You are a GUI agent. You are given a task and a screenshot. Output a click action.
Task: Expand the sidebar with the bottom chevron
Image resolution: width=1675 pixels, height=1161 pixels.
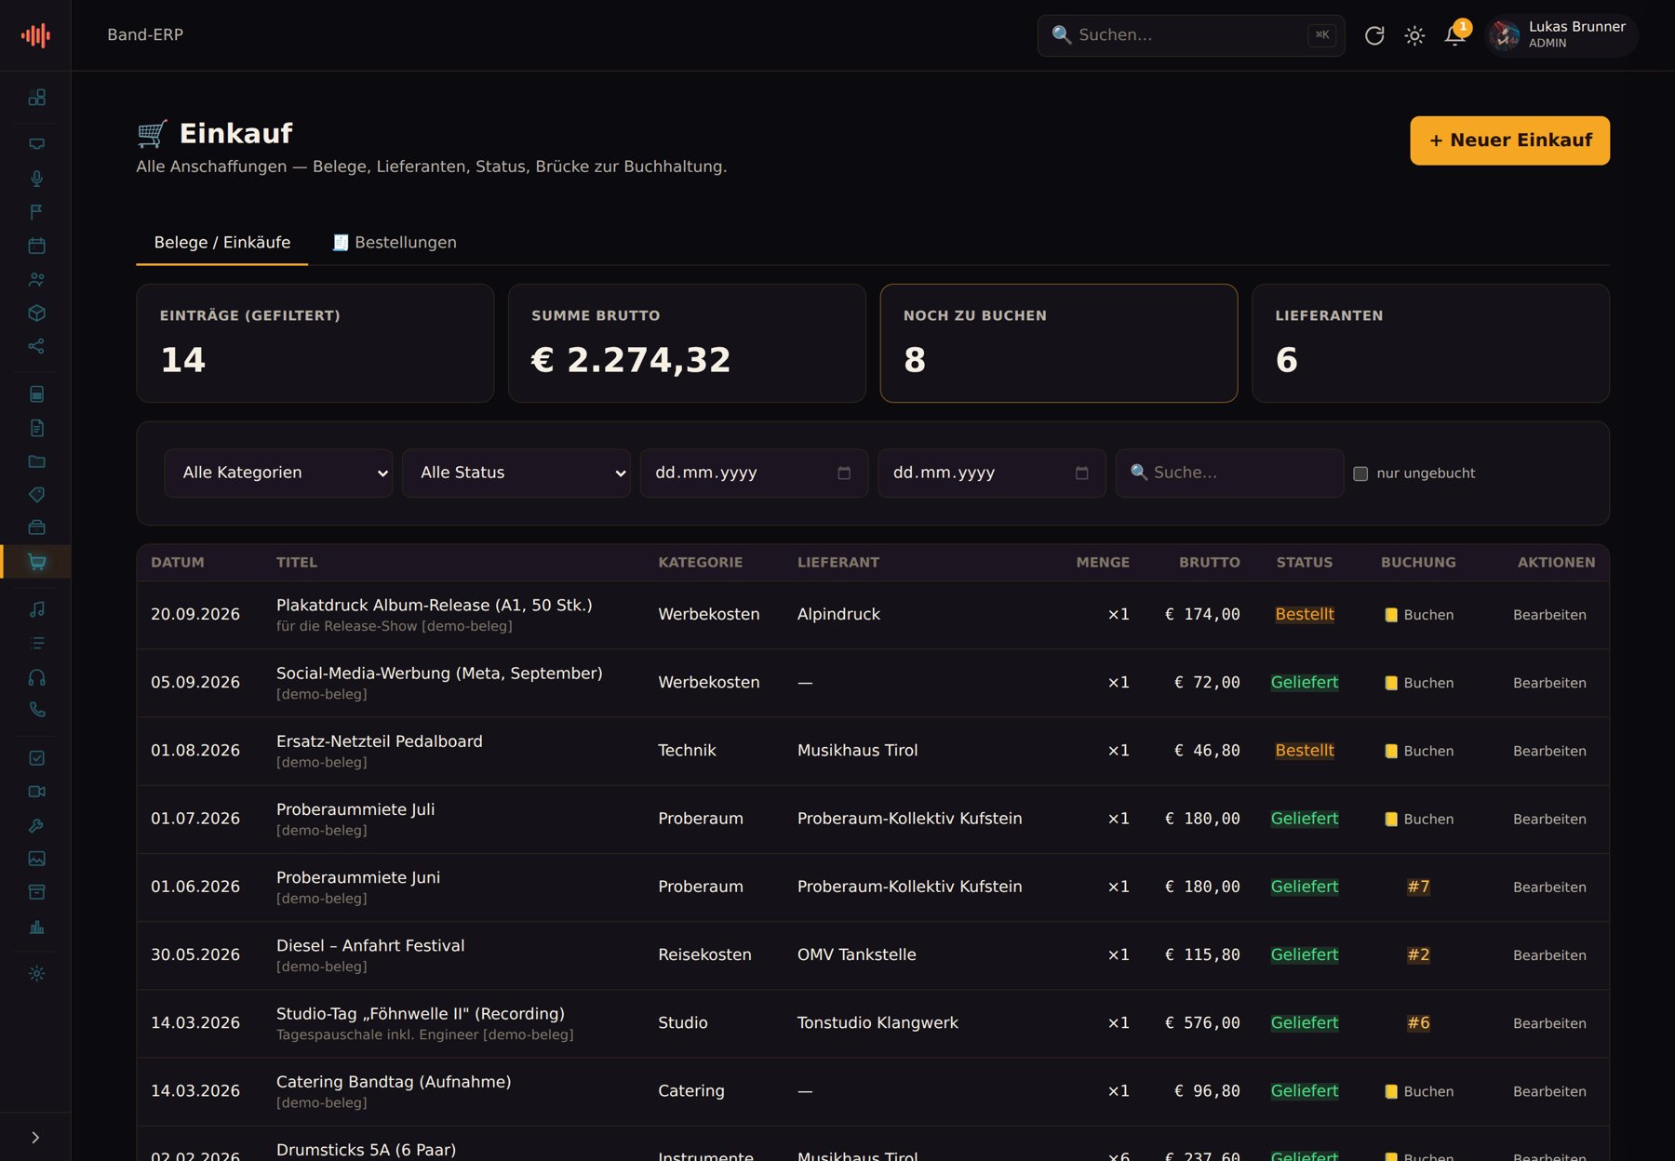35,1137
